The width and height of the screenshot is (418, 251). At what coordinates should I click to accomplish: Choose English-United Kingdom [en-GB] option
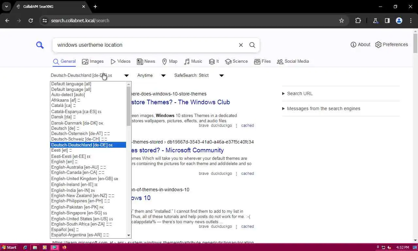point(88,179)
